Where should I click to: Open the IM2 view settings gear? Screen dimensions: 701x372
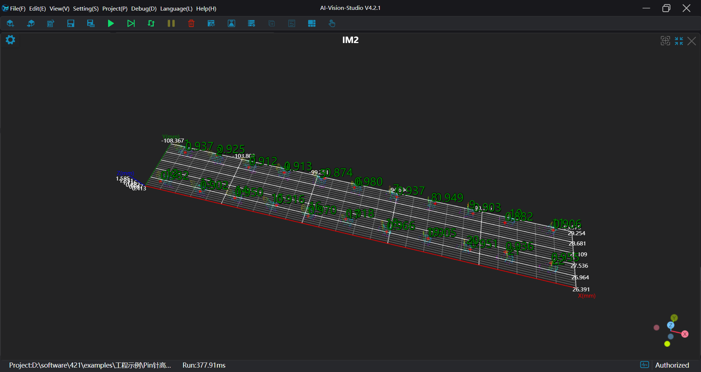point(11,40)
